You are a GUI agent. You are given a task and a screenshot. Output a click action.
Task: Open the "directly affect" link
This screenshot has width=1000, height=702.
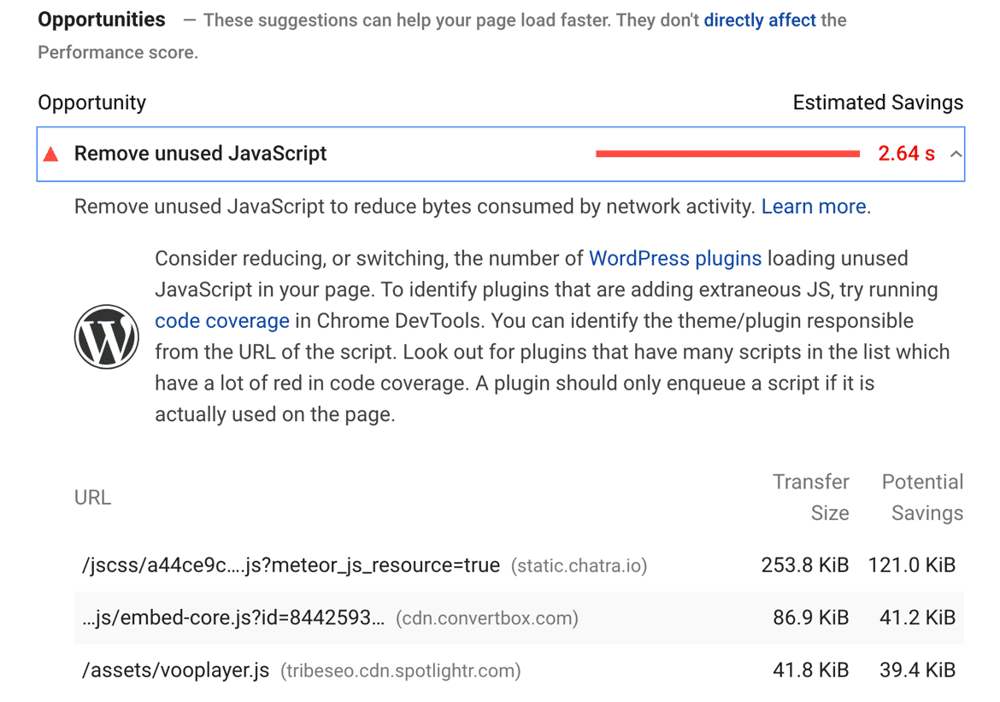[759, 20]
